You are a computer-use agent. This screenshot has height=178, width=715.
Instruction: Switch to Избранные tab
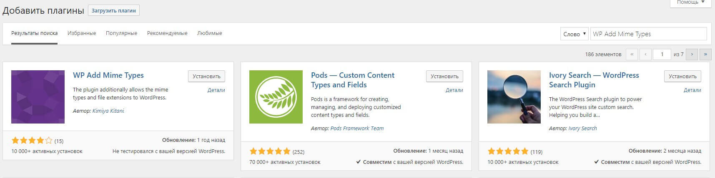pos(82,33)
